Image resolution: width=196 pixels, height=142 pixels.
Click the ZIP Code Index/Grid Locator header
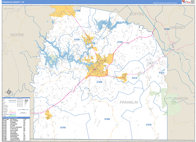(16, 118)
